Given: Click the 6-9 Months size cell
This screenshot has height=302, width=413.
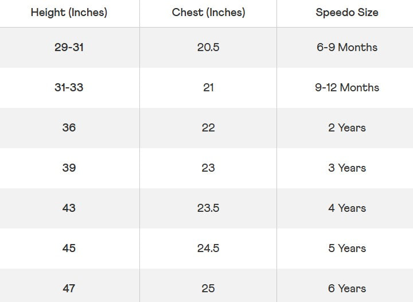Looking at the screenshot, I should pos(346,47).
